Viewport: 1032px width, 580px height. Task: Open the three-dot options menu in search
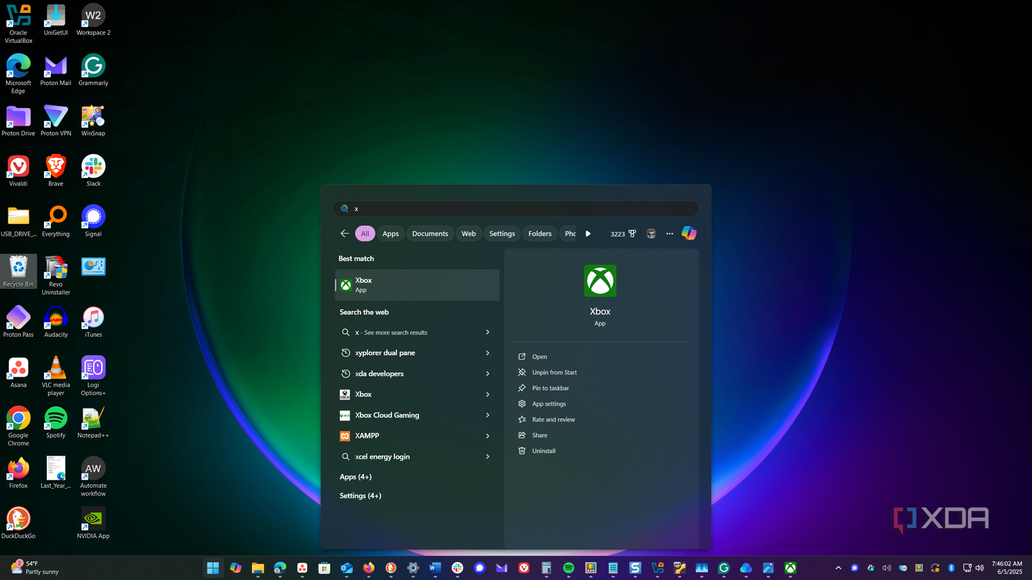[669, 234]
